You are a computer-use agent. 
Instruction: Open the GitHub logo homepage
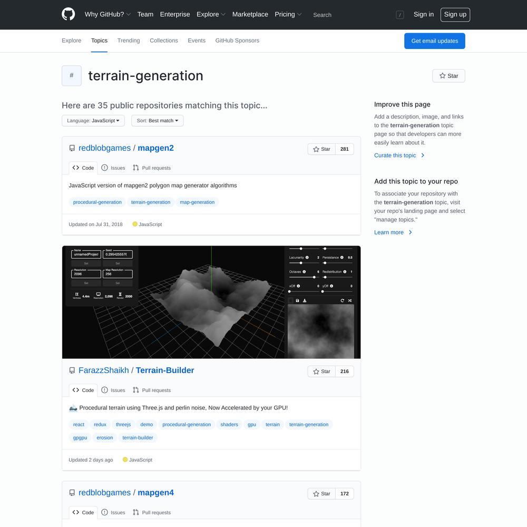[68, 14]
